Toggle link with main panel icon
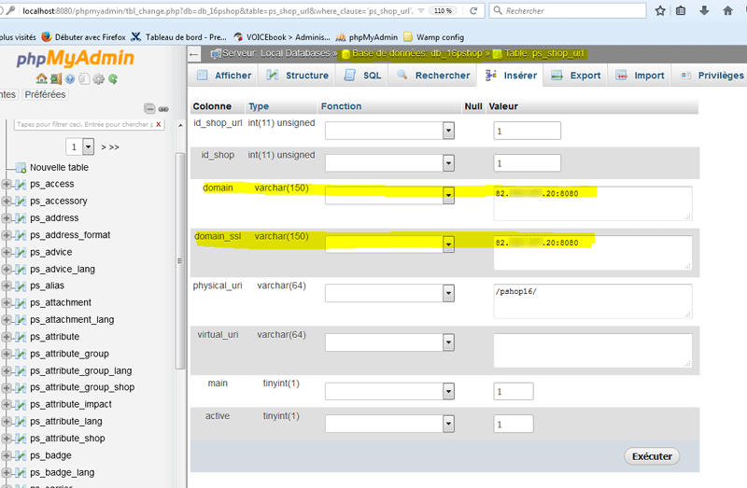The image size is (747, 488). pos(163,109)
